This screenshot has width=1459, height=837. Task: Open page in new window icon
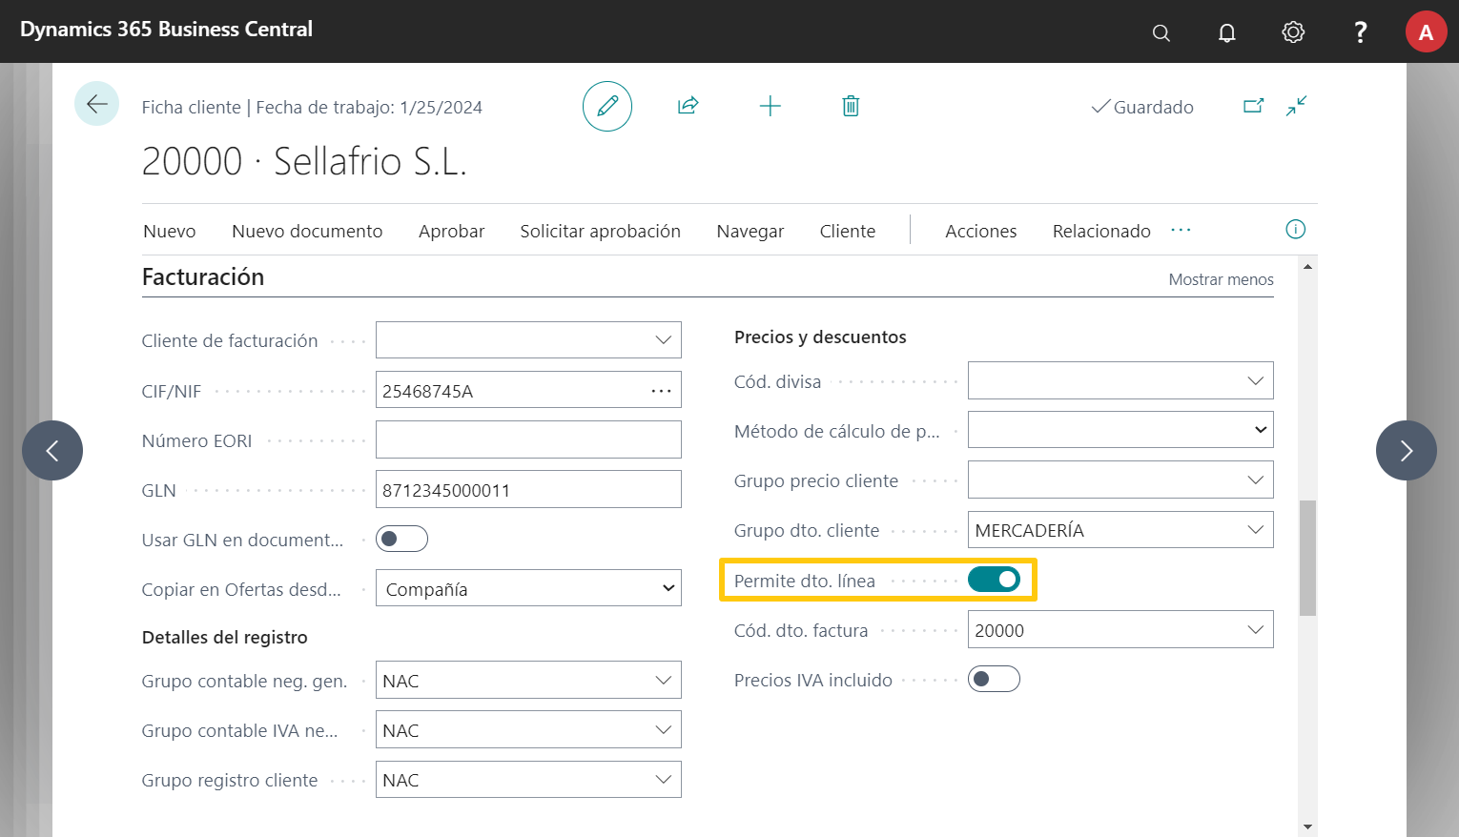pos(1253,106)
